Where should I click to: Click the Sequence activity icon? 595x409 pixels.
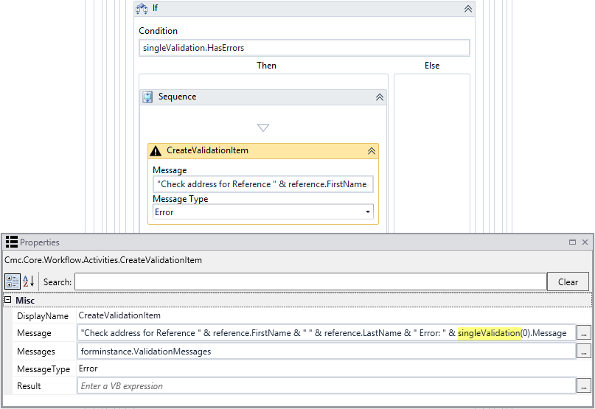tap(147, 97)
